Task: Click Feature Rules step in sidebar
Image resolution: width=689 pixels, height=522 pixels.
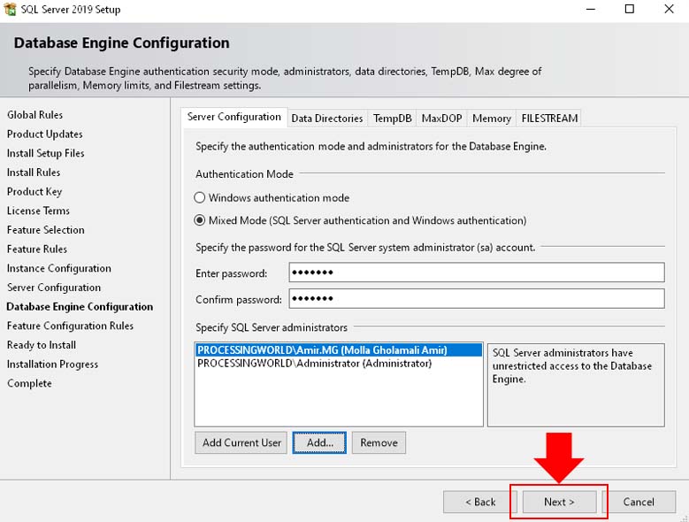Action: [37, 249]
